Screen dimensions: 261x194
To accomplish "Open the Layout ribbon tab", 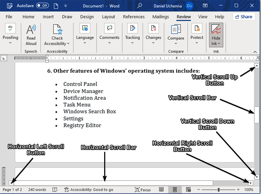I will click(x=108, y=17).
